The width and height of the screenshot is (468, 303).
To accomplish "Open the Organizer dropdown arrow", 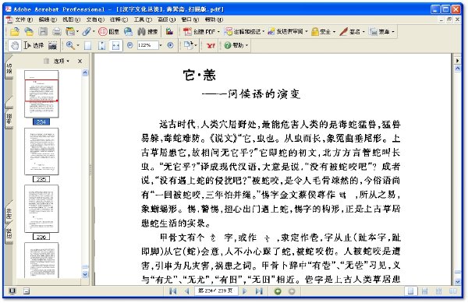I will (x=77, y=31).
